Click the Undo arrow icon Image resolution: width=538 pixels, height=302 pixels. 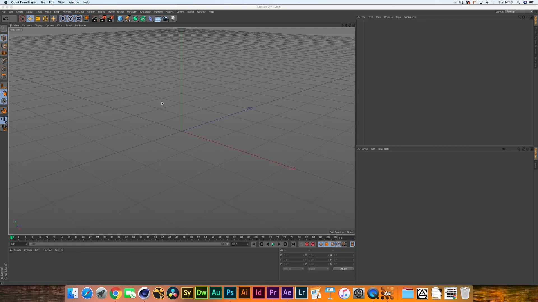5,19
